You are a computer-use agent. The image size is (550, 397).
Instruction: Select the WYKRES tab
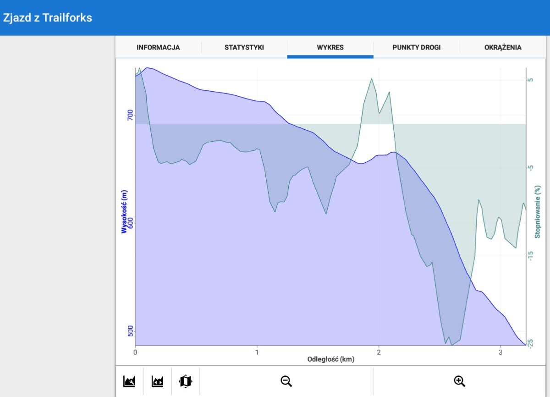pyautogui.click(x=330, y=47)
